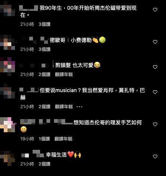This screenshot has width=166, height=176.
Task: View the 3 likes on 周杰伦磁带 comment
Action: pos(44,24)
